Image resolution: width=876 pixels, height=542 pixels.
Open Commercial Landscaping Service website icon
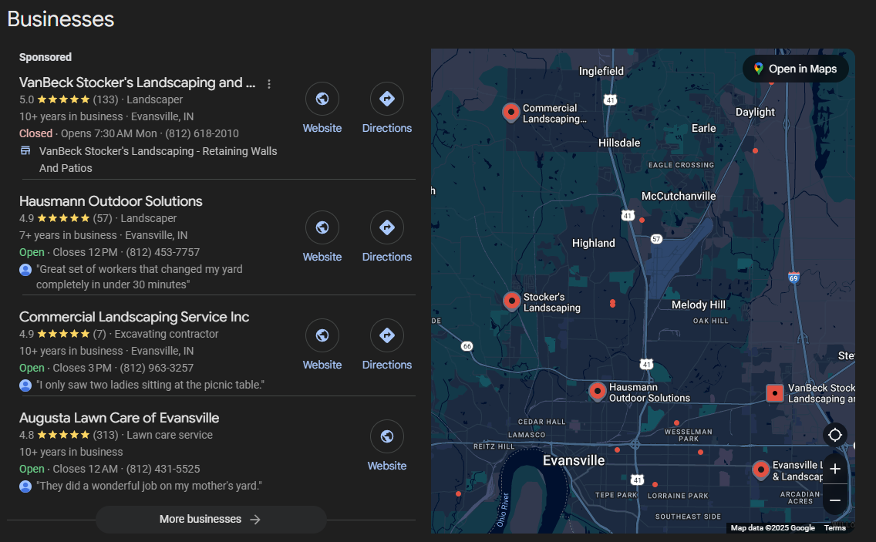click(322, 335)
